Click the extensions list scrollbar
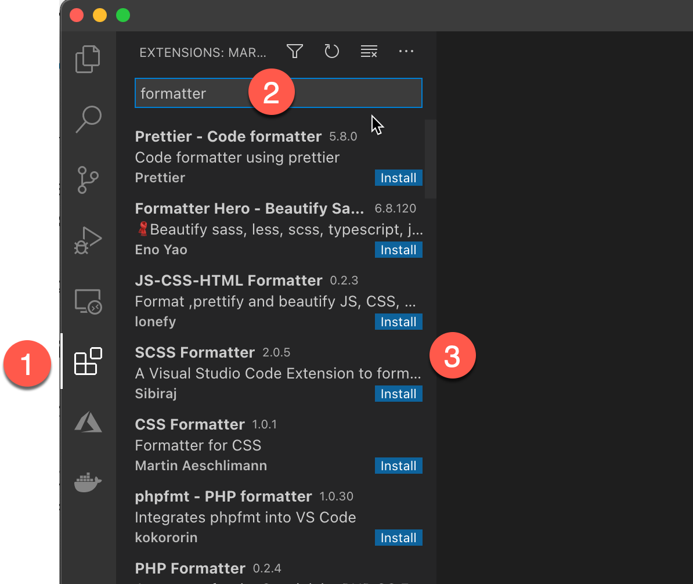Image resolution: width=693 pixels, height=584 pixels. click(x=429, y=157)
